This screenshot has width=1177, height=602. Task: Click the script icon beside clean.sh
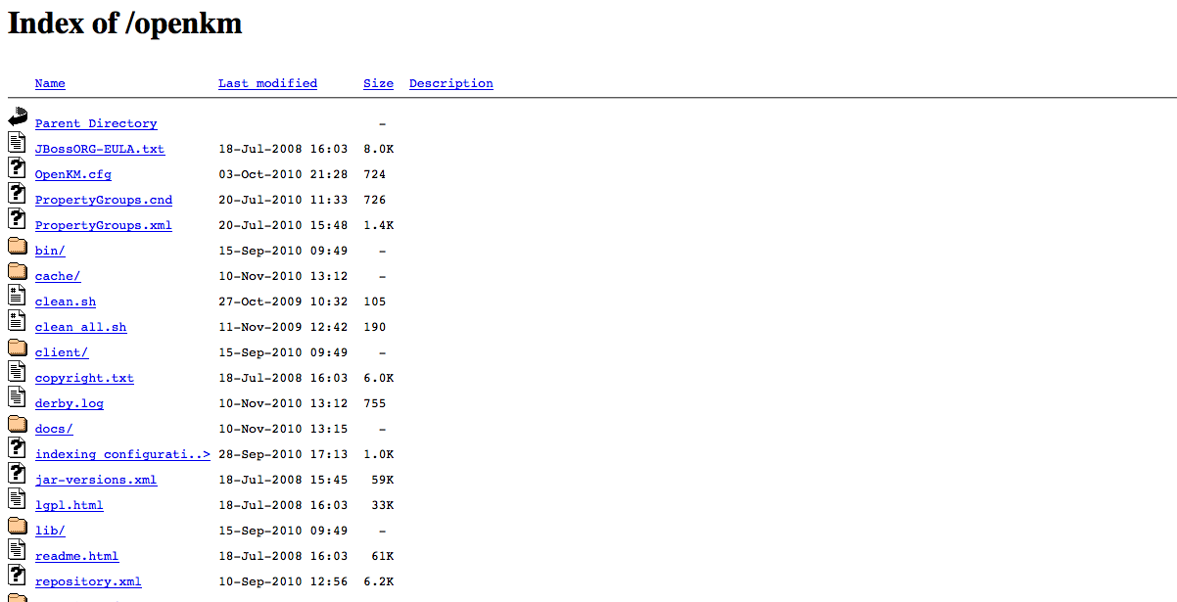coord(17,295)
